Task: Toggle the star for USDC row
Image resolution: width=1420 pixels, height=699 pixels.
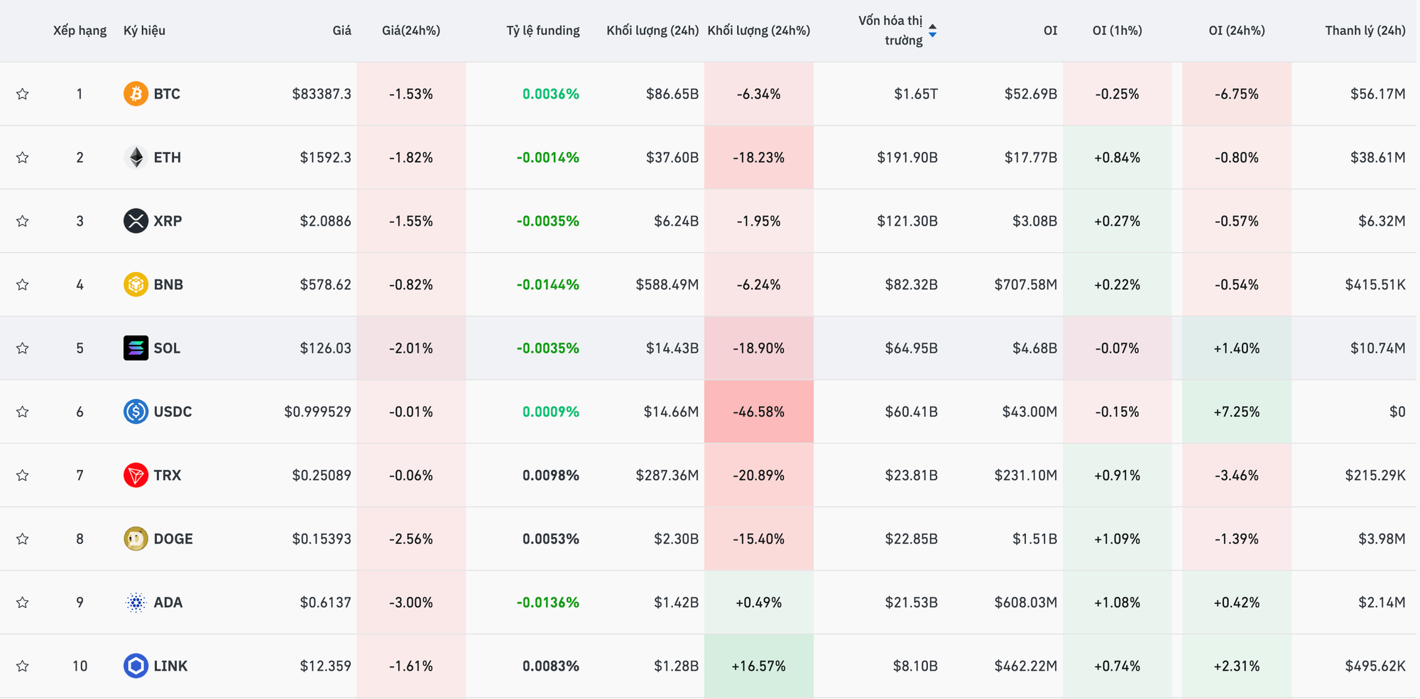Action: click(x=23, y=412)
